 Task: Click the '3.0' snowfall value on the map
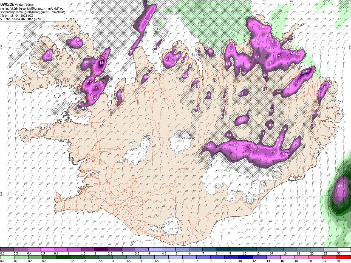point(101,63)
